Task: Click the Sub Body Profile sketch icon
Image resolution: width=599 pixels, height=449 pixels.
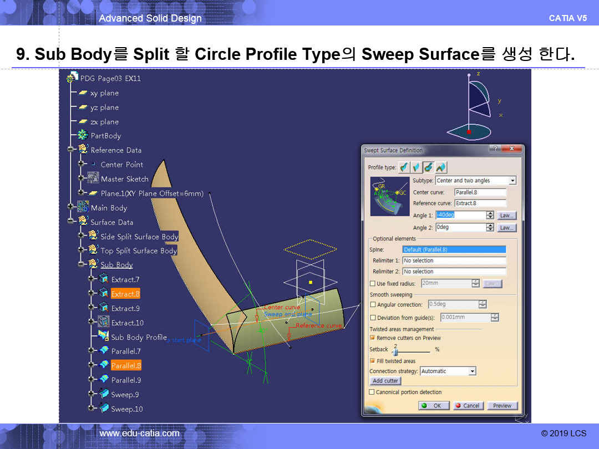Action: click(103, 336)
